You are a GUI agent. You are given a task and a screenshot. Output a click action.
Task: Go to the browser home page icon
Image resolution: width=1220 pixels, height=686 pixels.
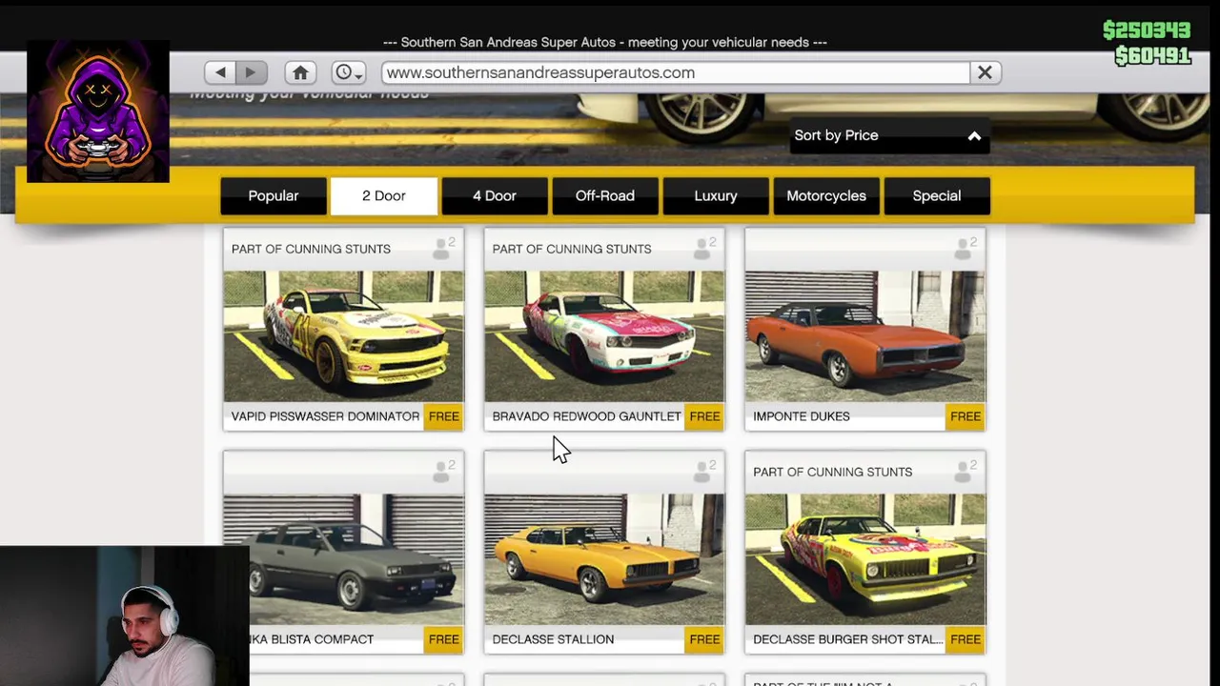tap(300, 72)
